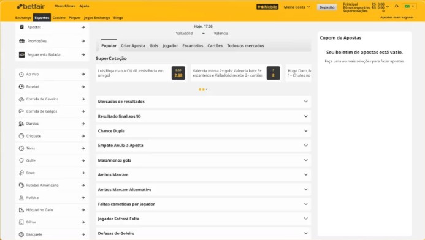The width and height of the screenshot is (425, 240).
Task: Switch to the Popular tab
Action: (x=109, y=46)
